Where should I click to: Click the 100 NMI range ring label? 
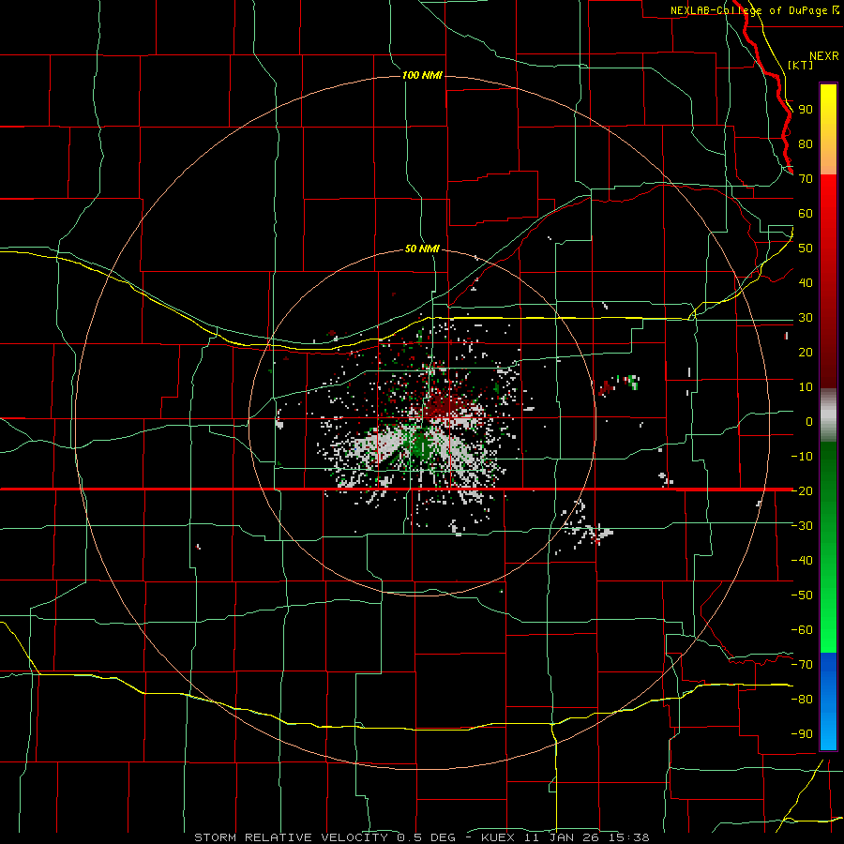tap(422, 75)
